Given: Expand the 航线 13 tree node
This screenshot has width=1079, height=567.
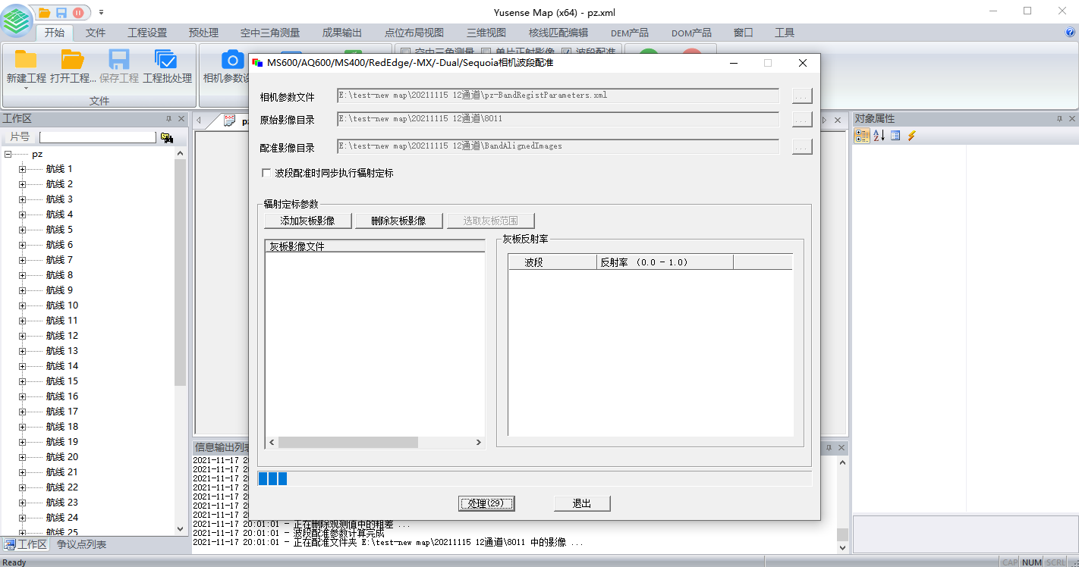Looking at the screenshot, I should click(22, 351).
